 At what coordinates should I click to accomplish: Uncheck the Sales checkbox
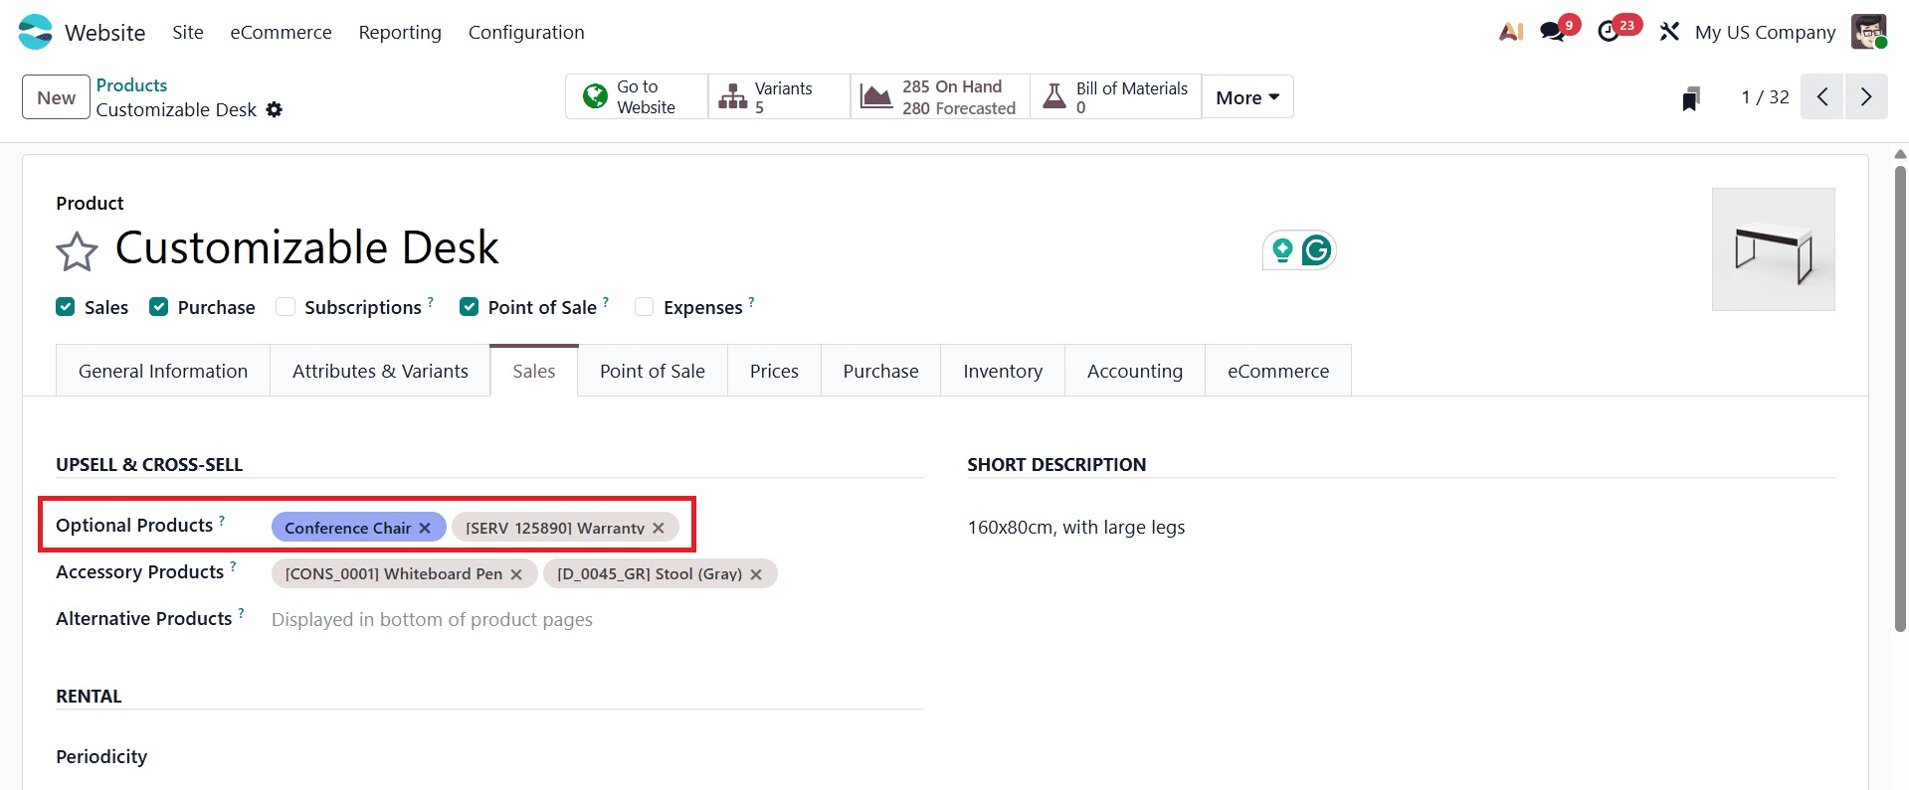tap(66, 307)
